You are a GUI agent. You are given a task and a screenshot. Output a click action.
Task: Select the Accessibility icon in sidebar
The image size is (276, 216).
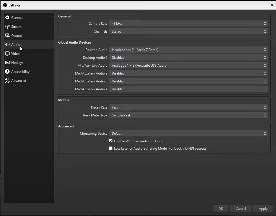7,71
